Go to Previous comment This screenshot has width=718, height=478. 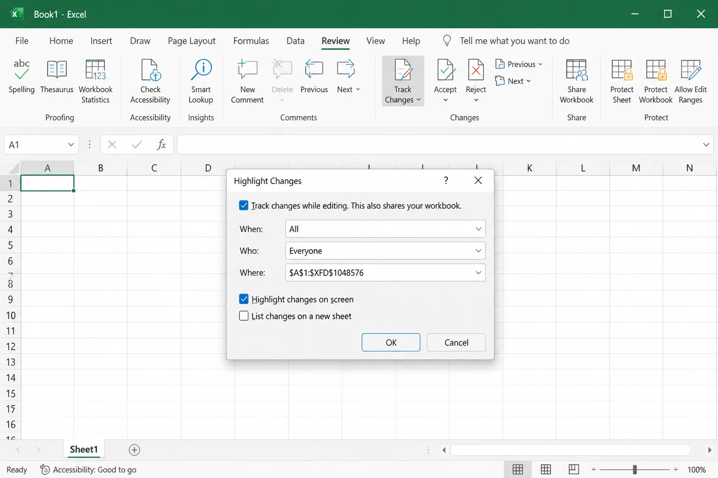[314, 77]
